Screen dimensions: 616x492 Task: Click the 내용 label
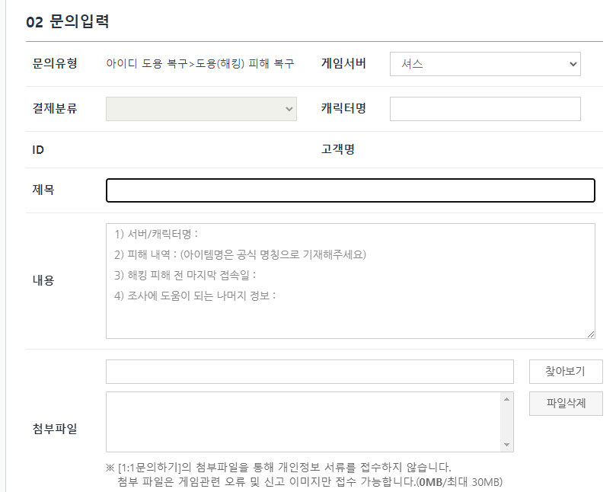coord(43,280)
